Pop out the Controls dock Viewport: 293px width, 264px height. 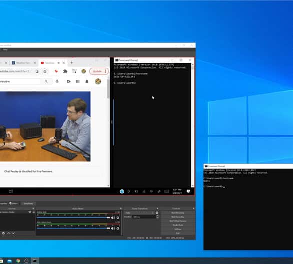point(194,208)
